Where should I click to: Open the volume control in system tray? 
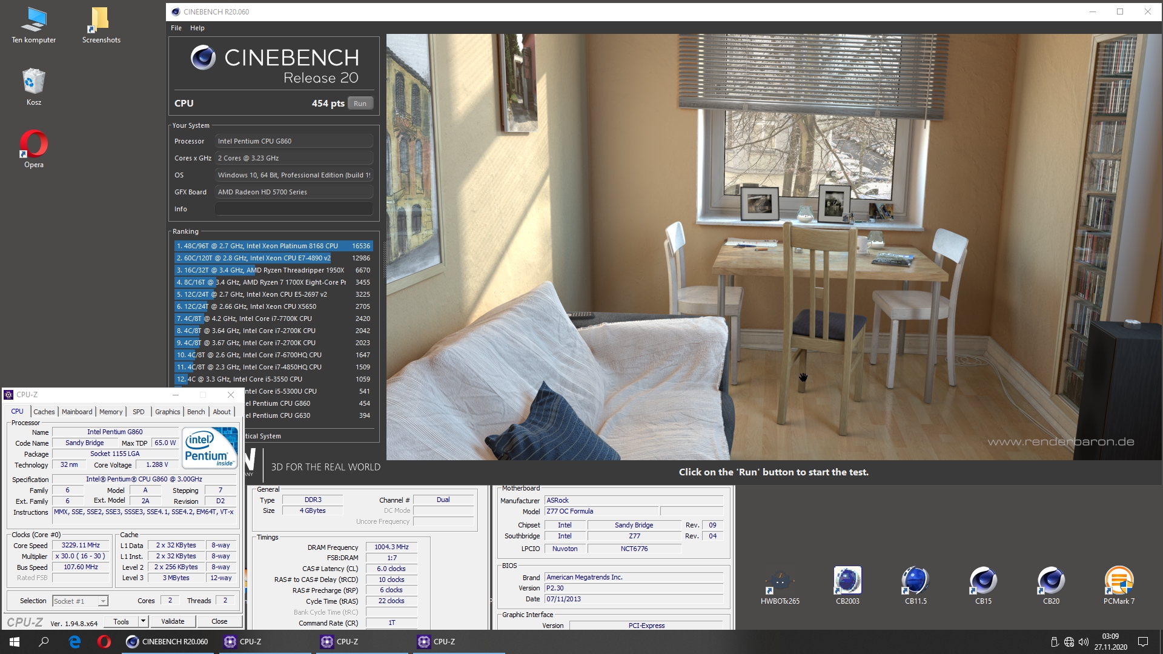pos(1084,642)
